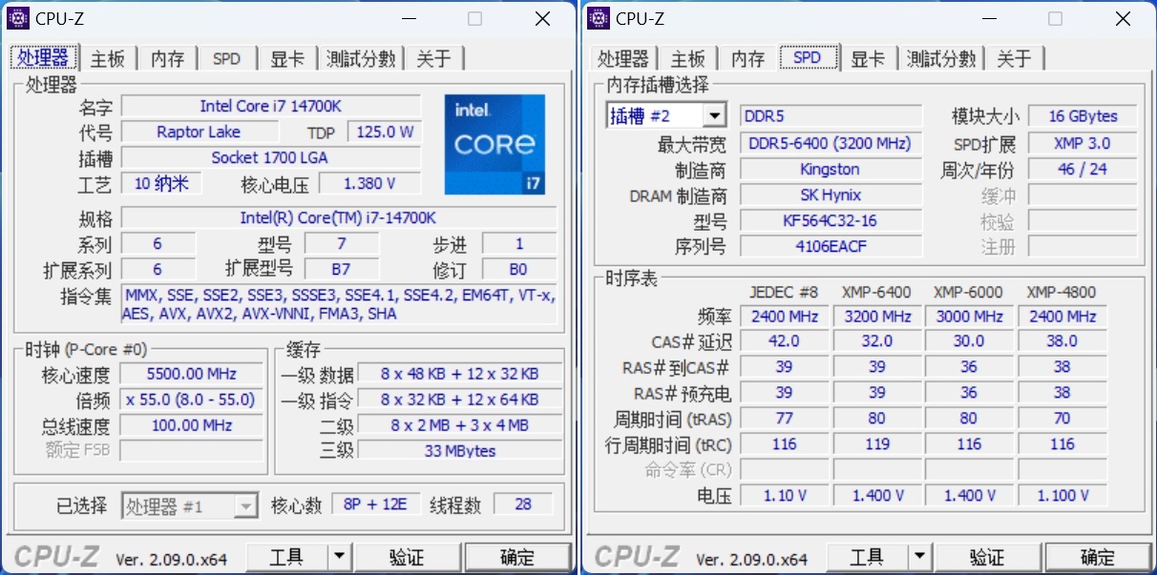This screenshot has width=1157, height=575.
Task: Open 測試分數 tab in left window
Action: [x=360, y=58]
